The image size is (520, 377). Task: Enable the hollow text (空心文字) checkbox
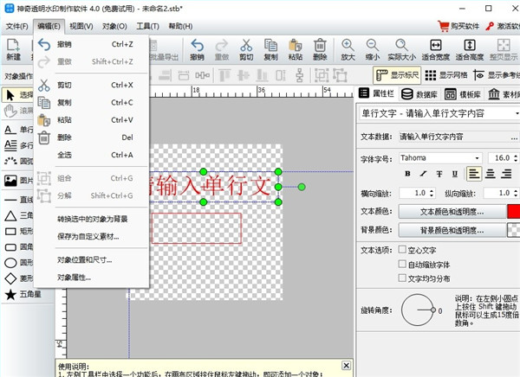tap(401, 250)
